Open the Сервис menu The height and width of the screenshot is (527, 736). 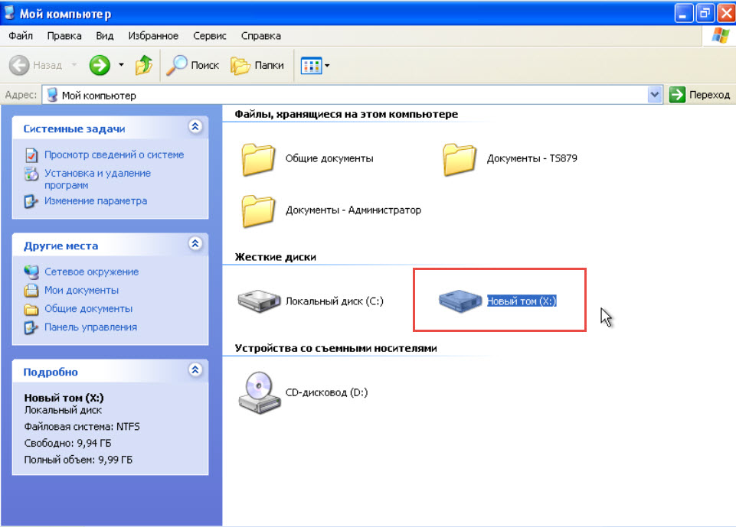(x=209, y=36)
